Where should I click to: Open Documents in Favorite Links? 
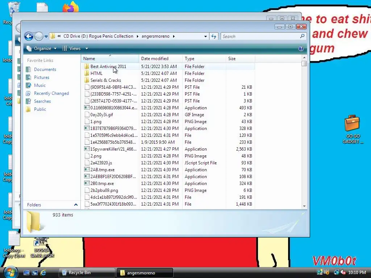coord(45,69)
